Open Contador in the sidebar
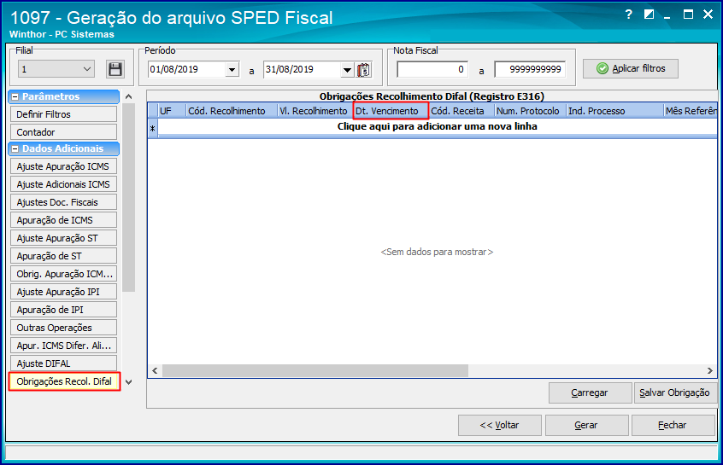The height and width of the screenshot is (465, 723). pos(63,132)
